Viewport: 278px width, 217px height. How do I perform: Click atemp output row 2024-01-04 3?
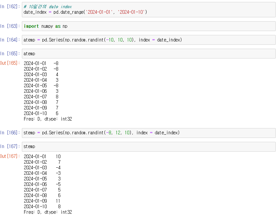[41, 80]
